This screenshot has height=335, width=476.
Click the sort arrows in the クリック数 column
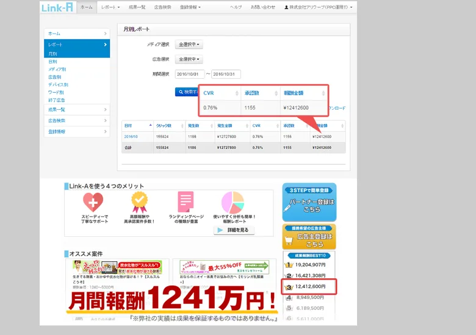click(x=182, y=126)
